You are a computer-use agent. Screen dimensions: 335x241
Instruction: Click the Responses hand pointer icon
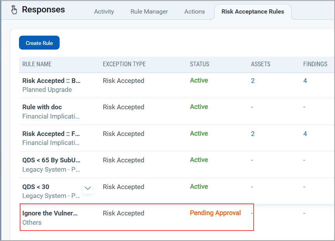pyautogui.click(x=14, y=10)
